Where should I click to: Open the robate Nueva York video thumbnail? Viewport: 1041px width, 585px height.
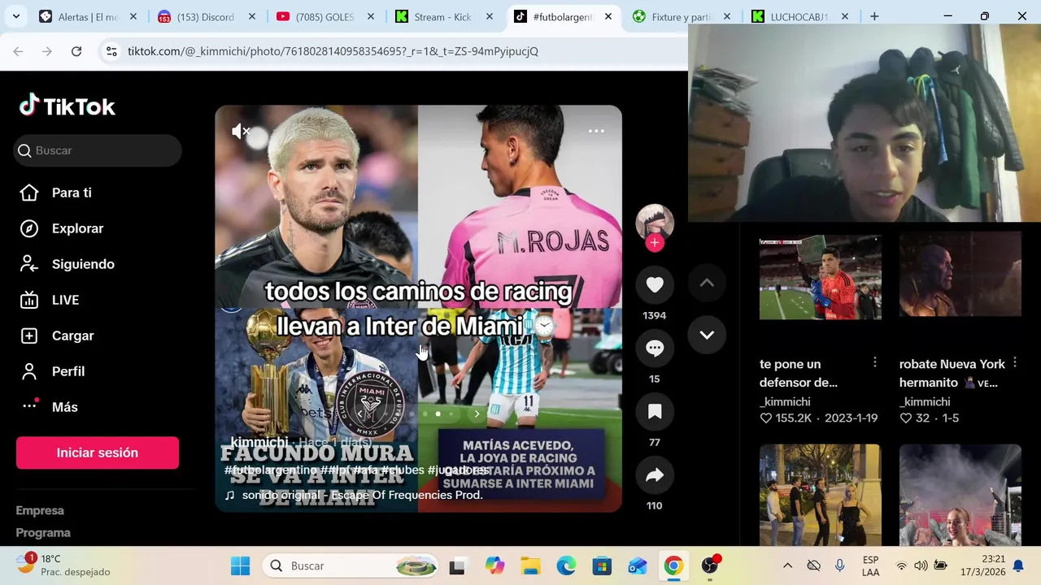click(x=960, y=274)
